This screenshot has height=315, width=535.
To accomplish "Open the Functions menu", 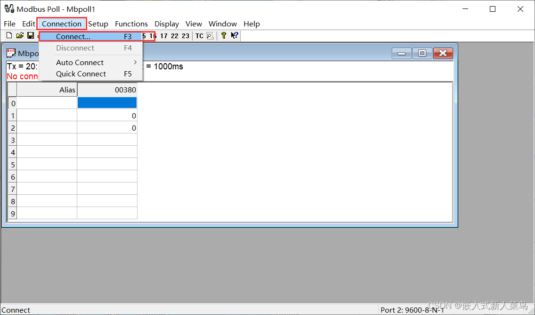I will [x=131, y=24].
